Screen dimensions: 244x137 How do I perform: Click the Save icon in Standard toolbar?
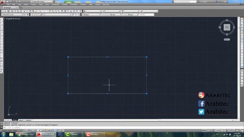coord(8,11)
